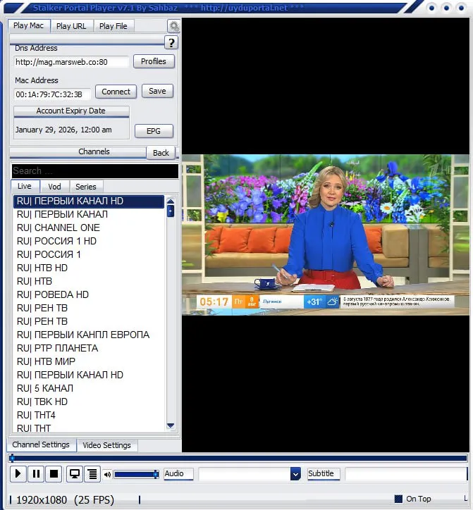473x510 pixels.
Task: Click the 1920x1080 (25 FPS) status text
Action: point(65,500)
